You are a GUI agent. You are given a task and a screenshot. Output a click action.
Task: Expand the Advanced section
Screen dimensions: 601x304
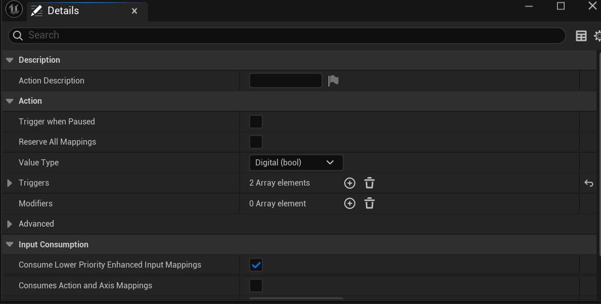10,224
